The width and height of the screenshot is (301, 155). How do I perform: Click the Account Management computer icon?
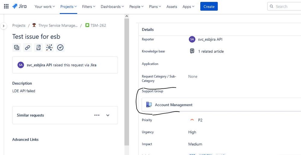point(149,105)
